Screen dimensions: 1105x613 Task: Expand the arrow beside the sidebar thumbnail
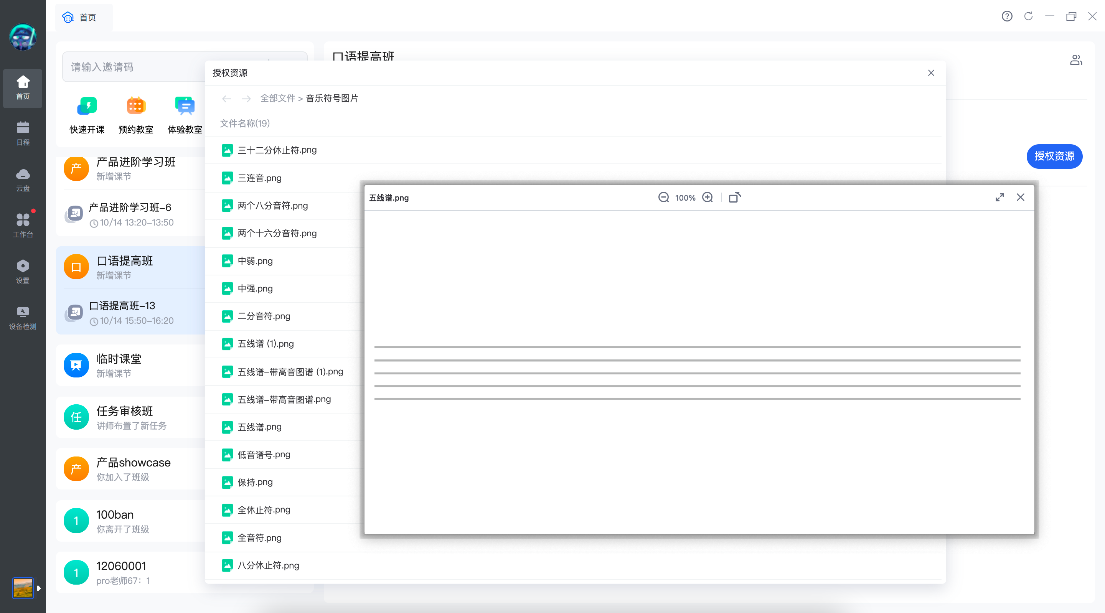click(x=39, y=588)
